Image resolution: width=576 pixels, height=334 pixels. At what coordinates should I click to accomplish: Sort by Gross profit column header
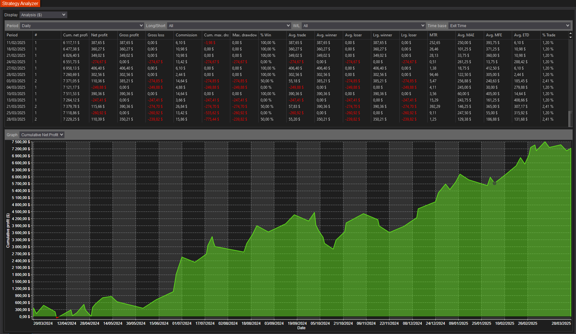[x=131, y=35]
